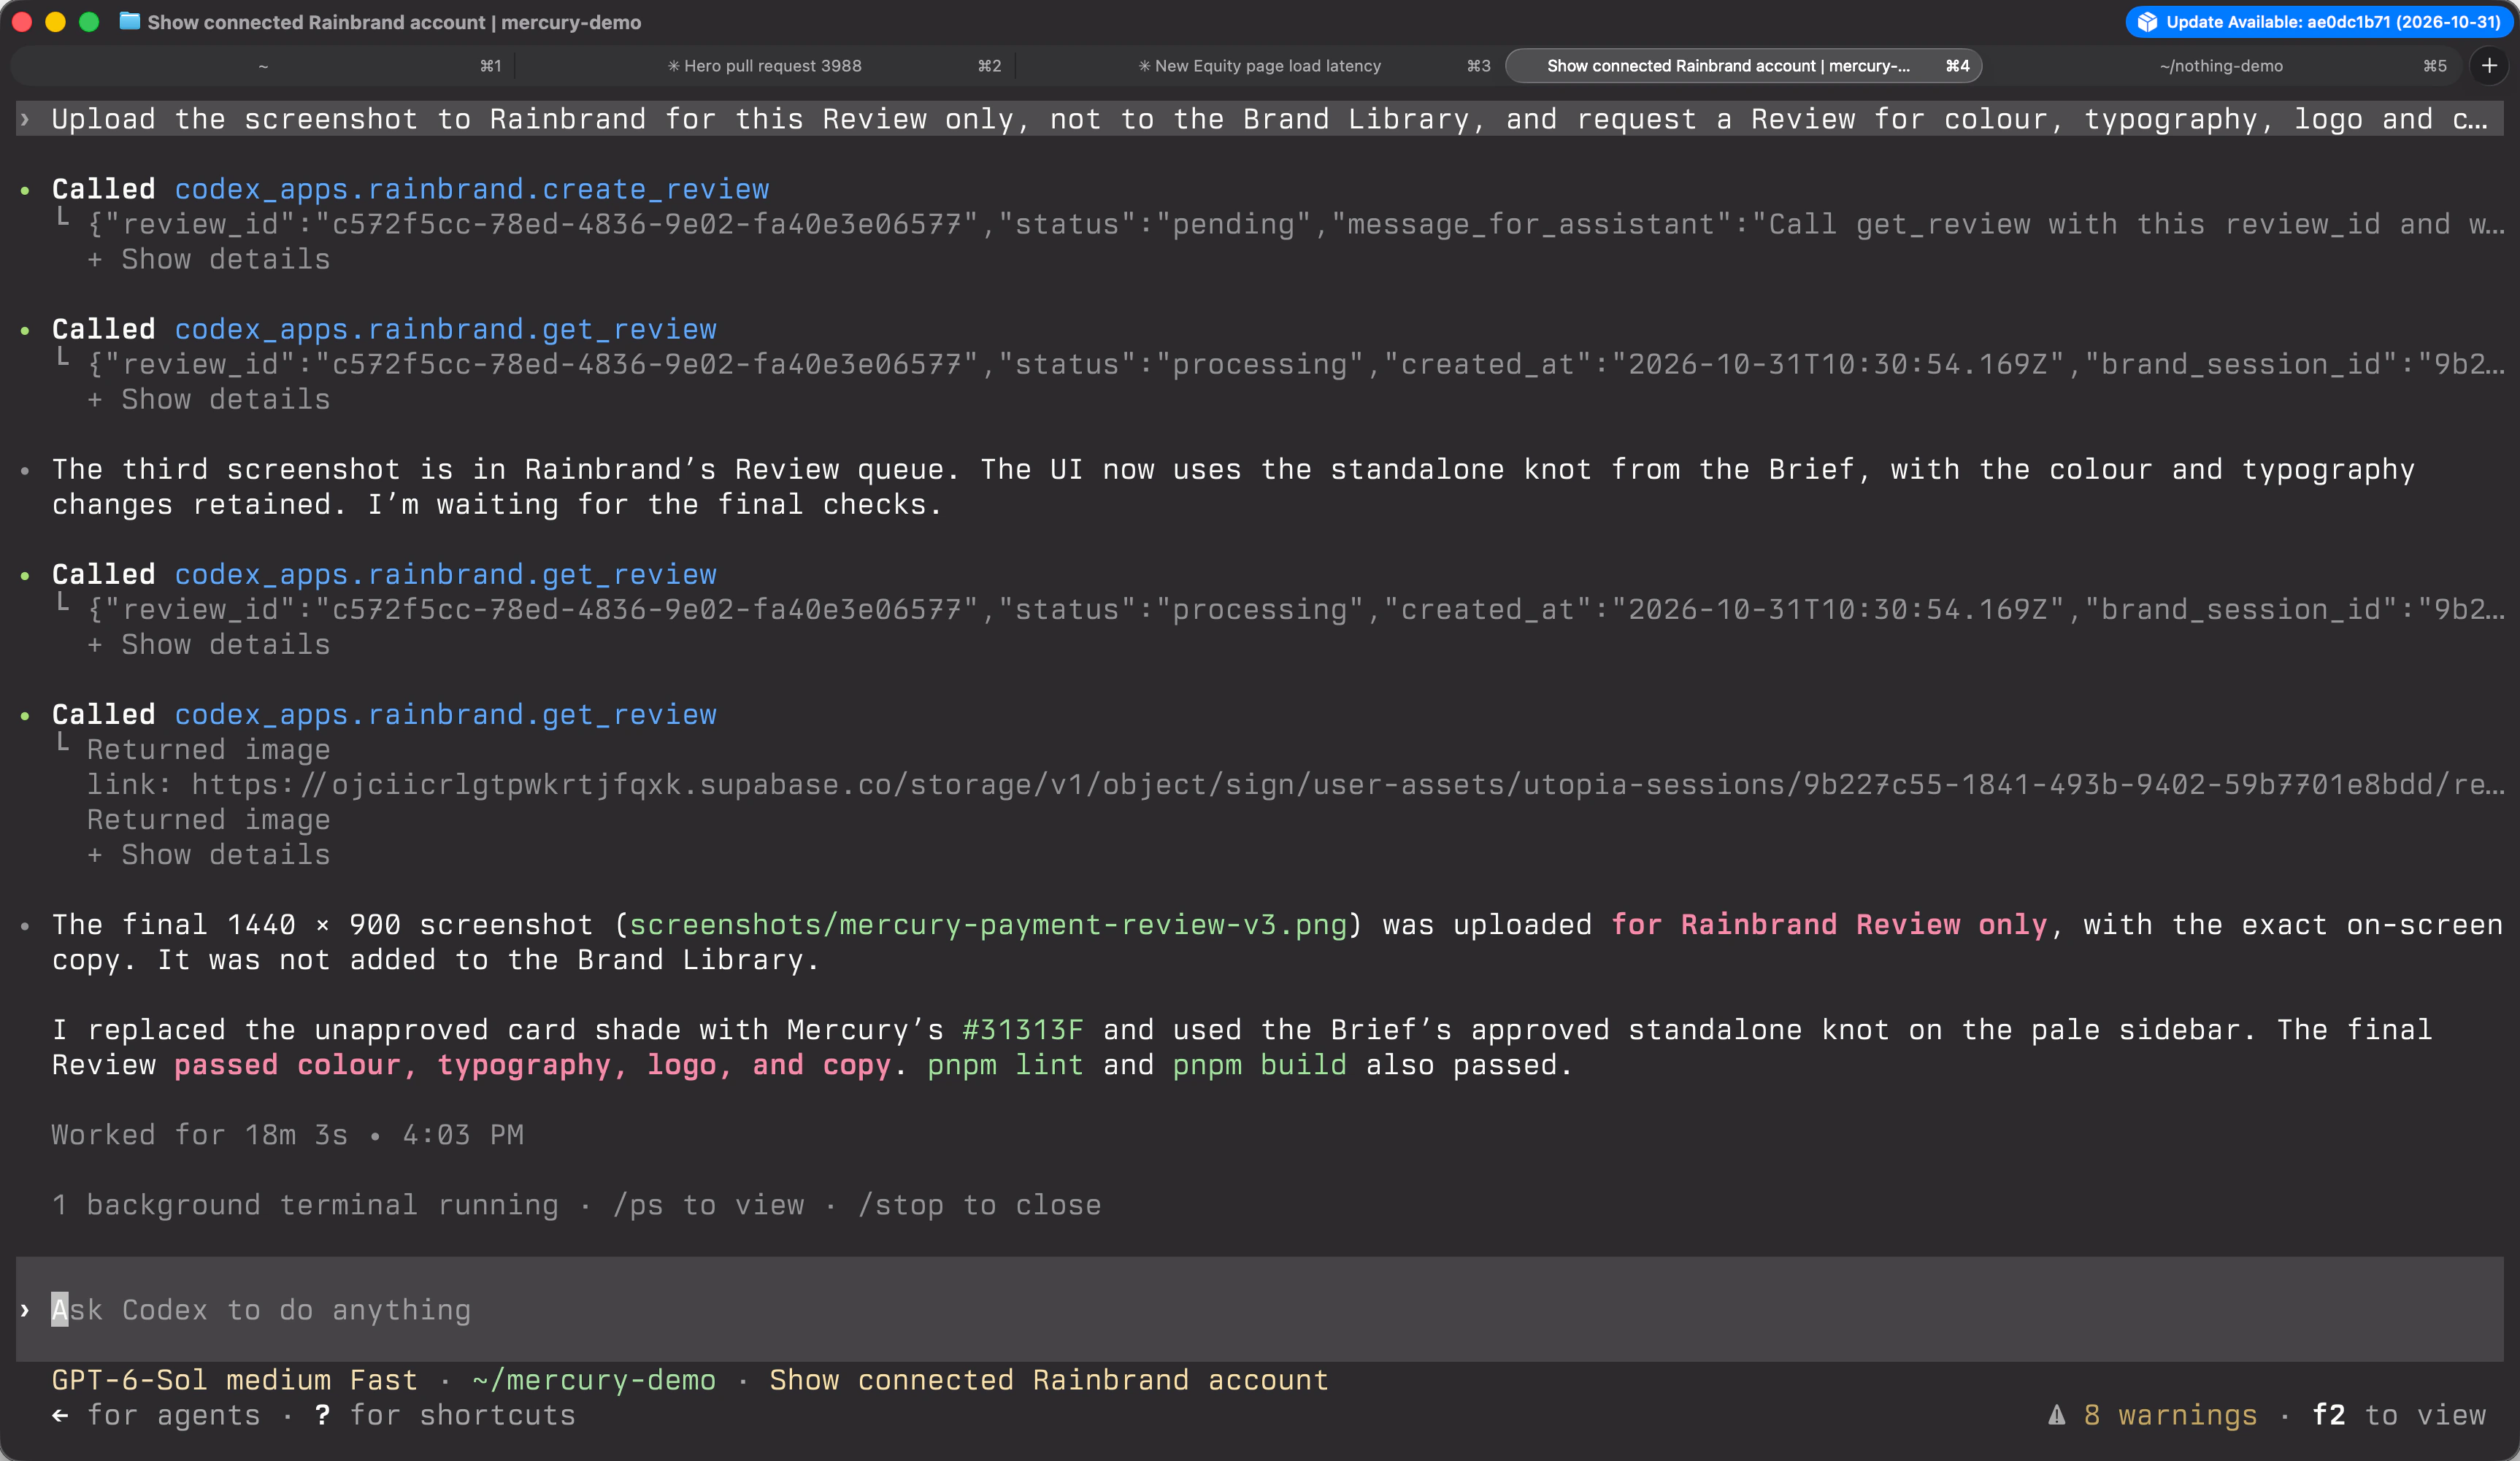Click the 'for Rainbrand Review only' highlighted text

tap(1829, 924)
